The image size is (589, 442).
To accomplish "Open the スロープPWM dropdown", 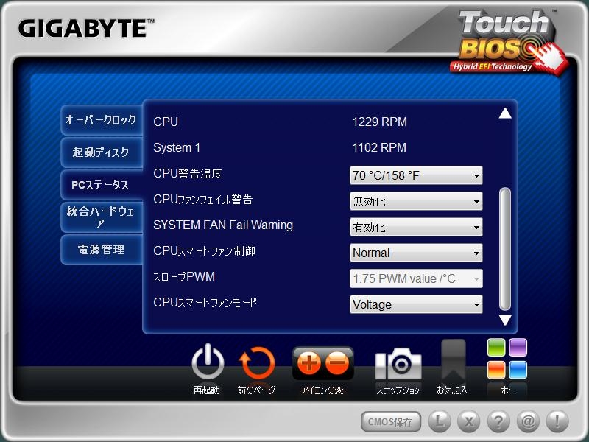I will pyautogui.click(x=416, y=278).
